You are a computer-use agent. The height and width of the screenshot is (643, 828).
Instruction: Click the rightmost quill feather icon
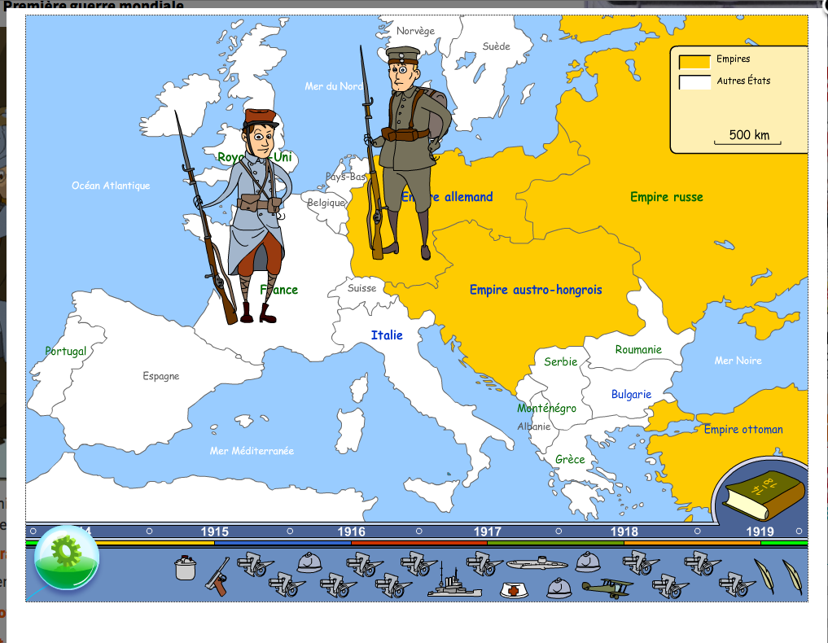click(x=791, y=575)
